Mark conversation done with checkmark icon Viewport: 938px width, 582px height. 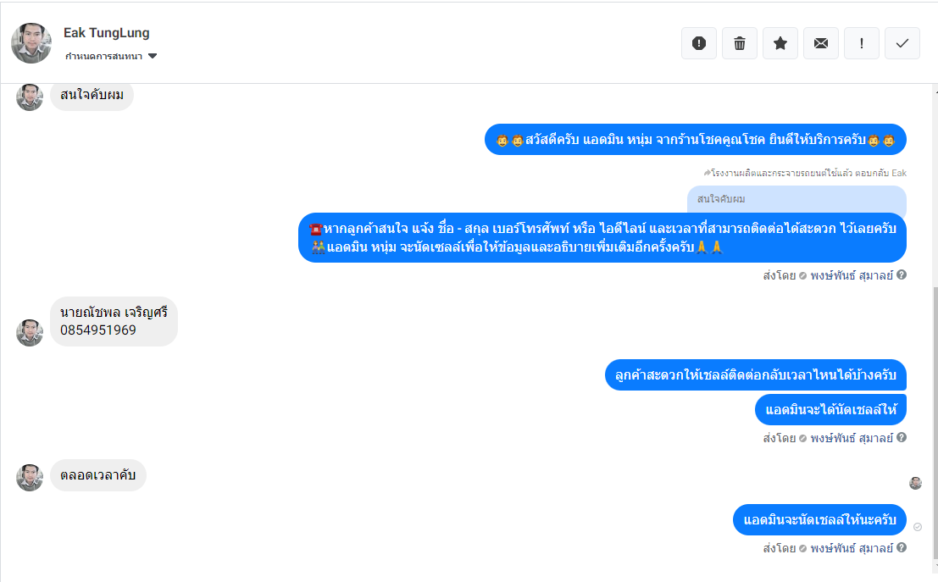(902, 43)
